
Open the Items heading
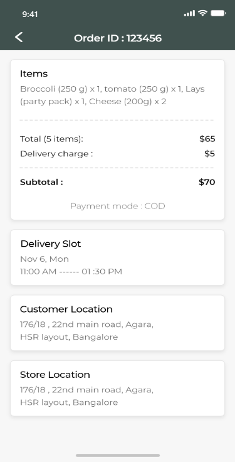click(x=34, y=73)
